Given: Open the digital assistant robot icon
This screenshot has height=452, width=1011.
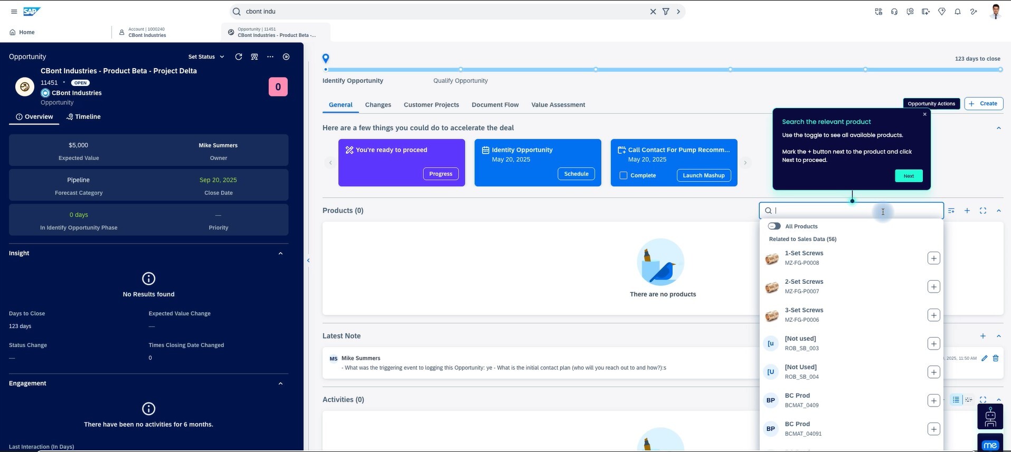Looking at the screenshot, I should click(x=990, y=417).
